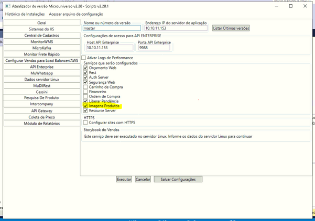Enable Configurar sites com HTTPS
This screenshot has height=221, width=315.
86,123
